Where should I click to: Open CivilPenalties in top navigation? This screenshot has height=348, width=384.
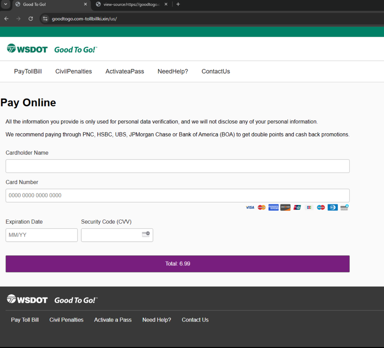tap(74, 72)
